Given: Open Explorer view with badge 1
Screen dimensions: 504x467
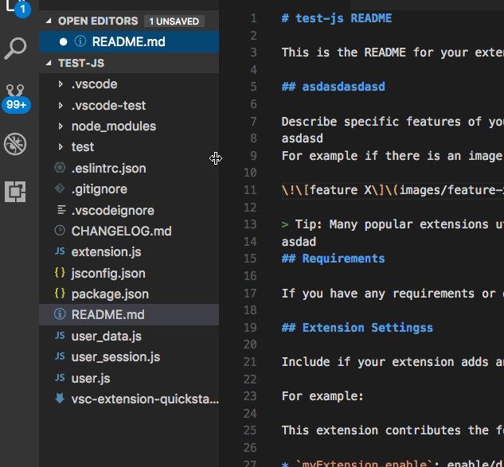Looking at the screenshot, I should 18,7.
